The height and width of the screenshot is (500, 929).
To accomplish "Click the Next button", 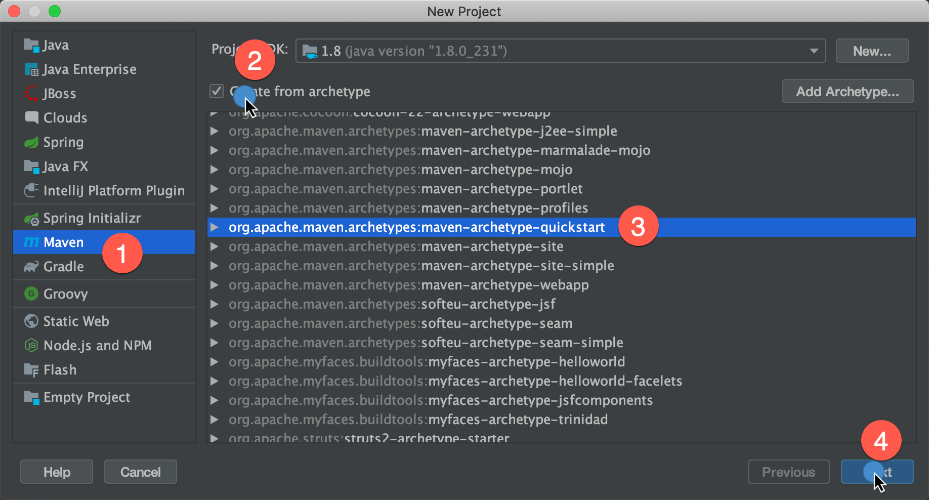I will [x=877, y=472].
